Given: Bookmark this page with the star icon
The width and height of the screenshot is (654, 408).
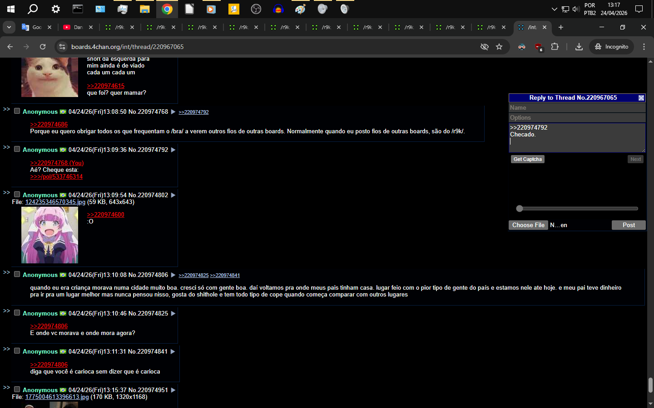Looking at the screenshot, I should pyautogui.click(x=499, y=47).
